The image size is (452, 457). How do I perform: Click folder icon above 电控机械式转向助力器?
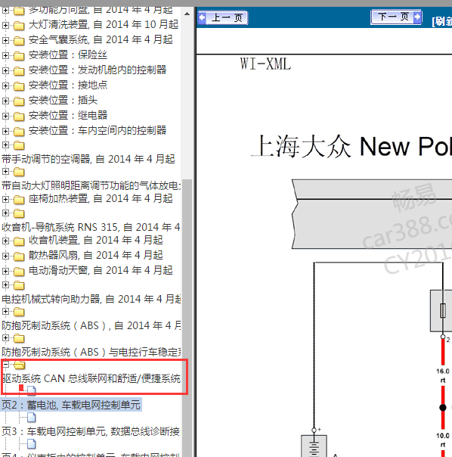(x=19, y=286)
